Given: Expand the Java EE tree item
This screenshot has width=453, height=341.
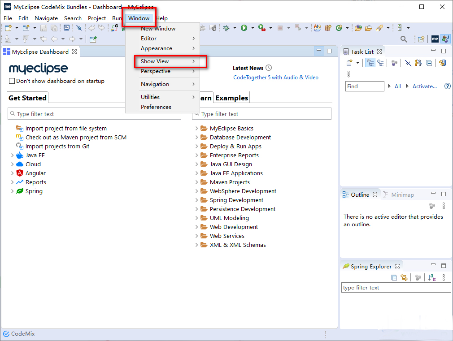Looking at the screenshot, I should pyautogui.click(x=12, y=155).
